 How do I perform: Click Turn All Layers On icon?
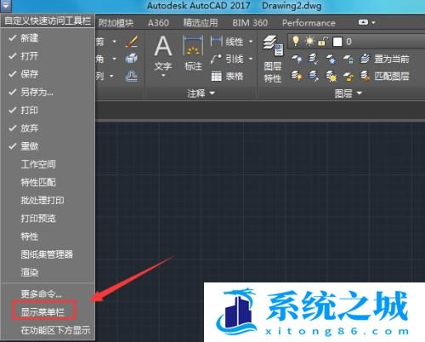click(297, 76)
